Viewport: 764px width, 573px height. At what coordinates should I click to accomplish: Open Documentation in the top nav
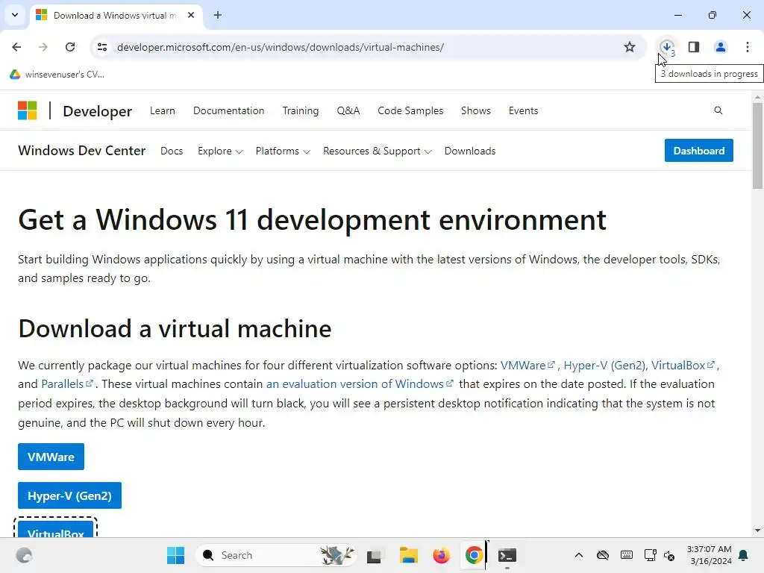click(x=228, y=110)
